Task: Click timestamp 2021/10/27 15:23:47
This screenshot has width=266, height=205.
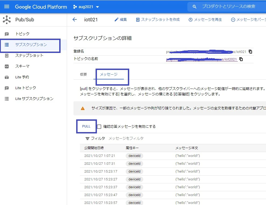Action: coord(101,195)
